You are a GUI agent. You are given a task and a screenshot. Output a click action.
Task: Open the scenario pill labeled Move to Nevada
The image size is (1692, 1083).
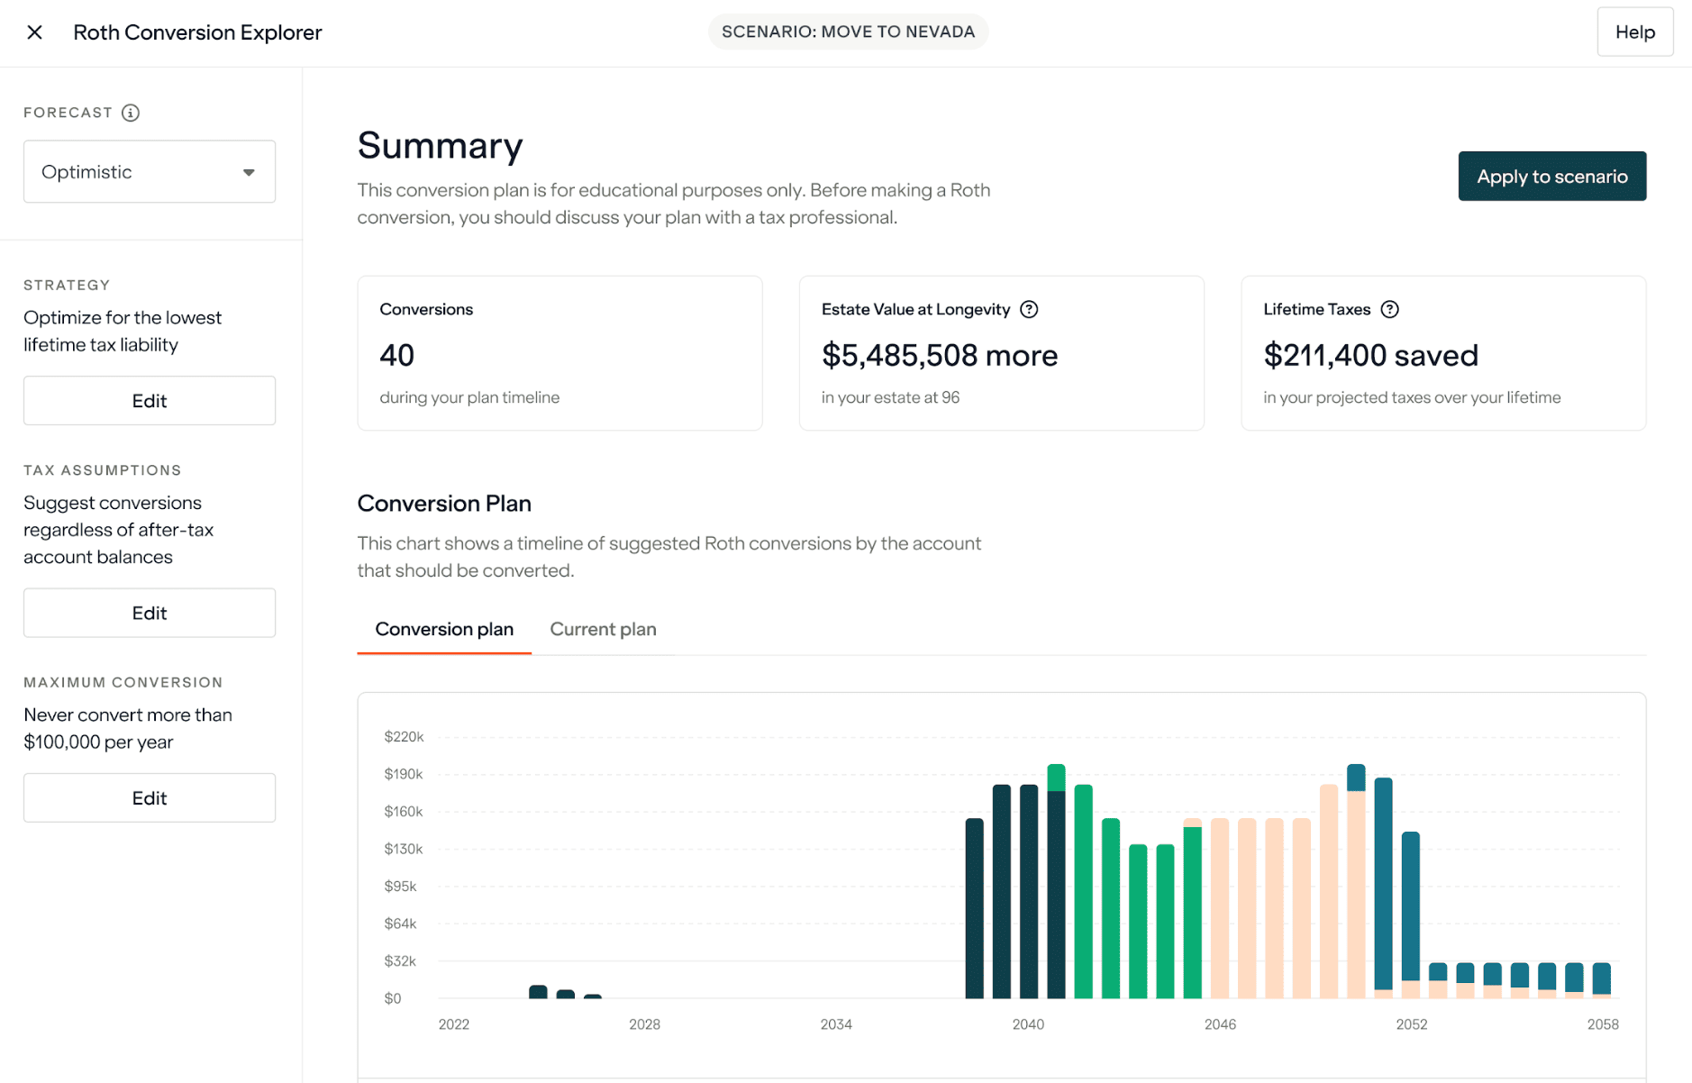pyautogui.click(x=848, y=31)
